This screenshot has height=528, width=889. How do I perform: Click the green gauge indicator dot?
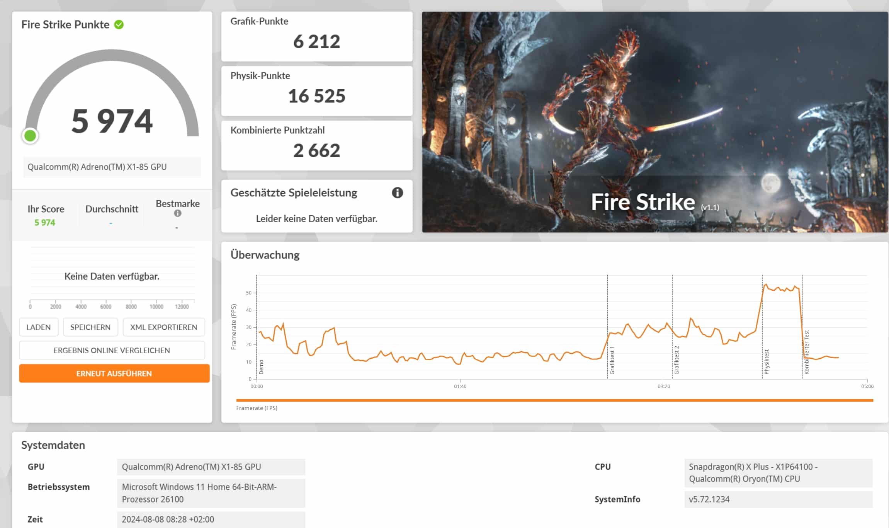(30, 136)
